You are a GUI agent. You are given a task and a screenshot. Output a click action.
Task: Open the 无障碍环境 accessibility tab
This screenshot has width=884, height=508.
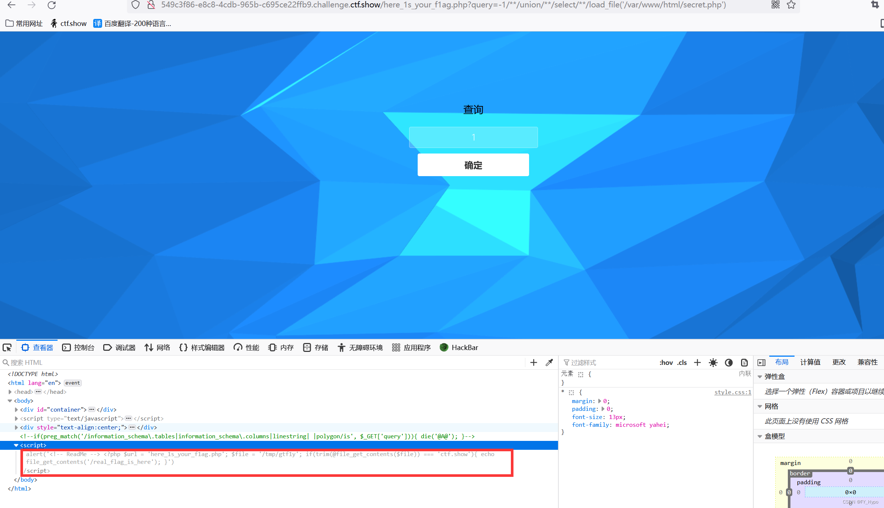click(x=360, y=347)
